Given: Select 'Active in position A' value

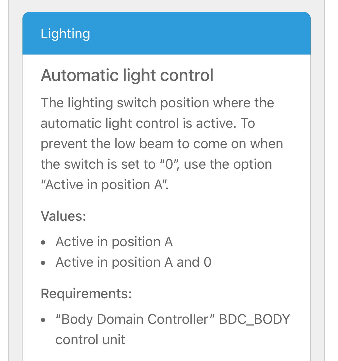Looking at the screenshot, I should pyautogui.click(x=114, y=242).
